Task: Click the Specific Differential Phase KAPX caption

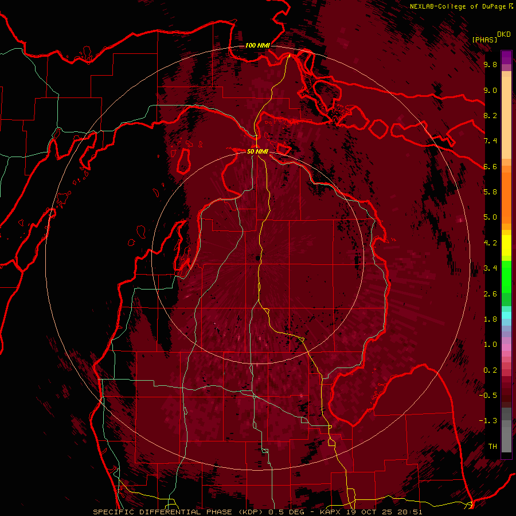Action: [257, 512]
